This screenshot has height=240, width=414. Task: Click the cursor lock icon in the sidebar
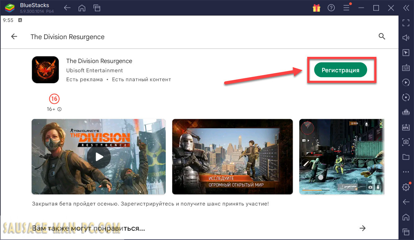406,52
